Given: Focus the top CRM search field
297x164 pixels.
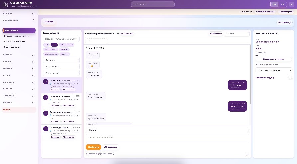Looking at the screenshot, I should coord(153,4).
